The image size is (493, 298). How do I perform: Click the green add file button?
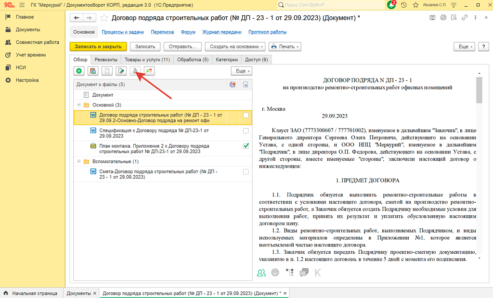point(79,71)
